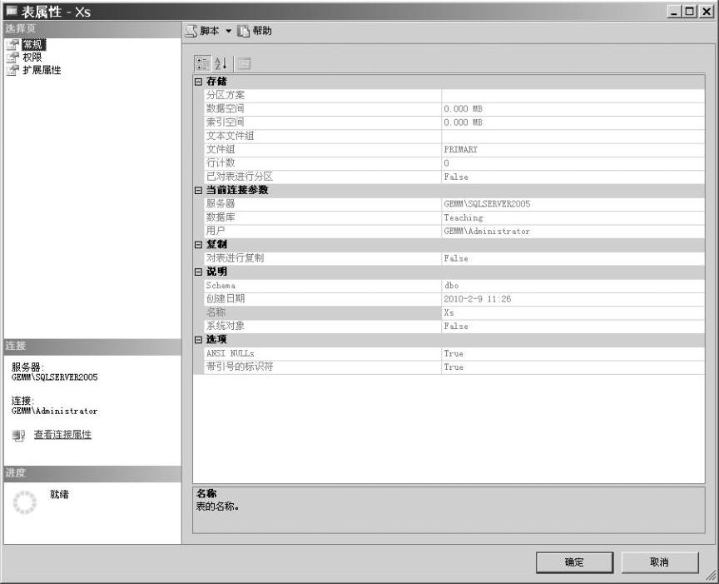This screenshot has width=719, height=584.
Task: Click the icon beside 权限 page
Action: click(x=12, y=57)
